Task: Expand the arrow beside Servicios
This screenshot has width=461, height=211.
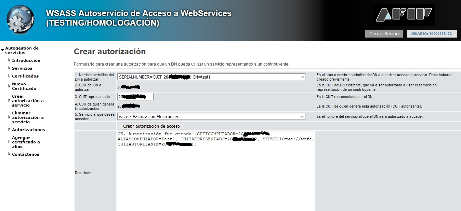Action: pyautogui.click(x=9, y=68)
